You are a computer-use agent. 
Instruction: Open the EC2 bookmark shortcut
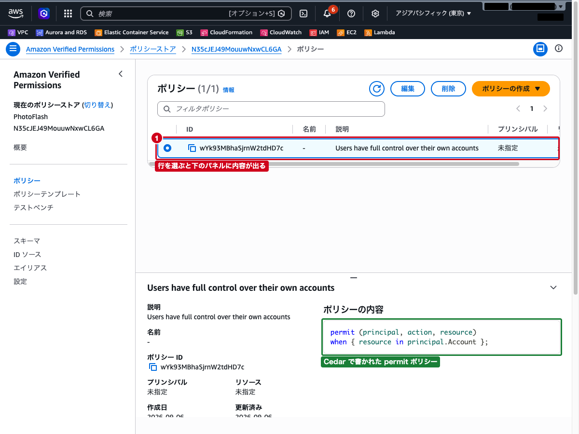point(347,33)
